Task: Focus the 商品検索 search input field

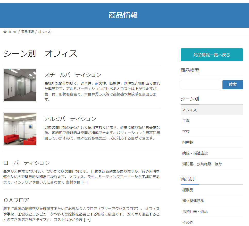Action: pos(200,84)
